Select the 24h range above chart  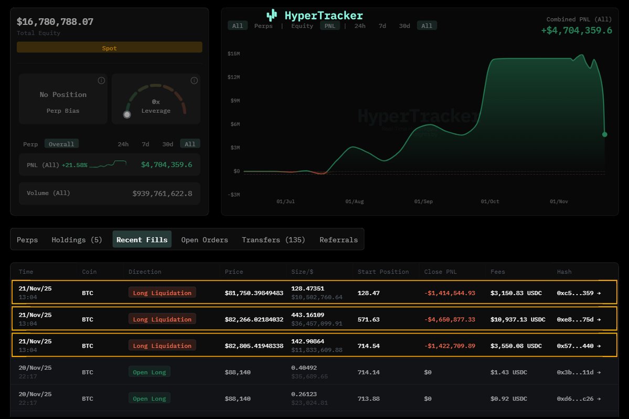click(360, 26)
